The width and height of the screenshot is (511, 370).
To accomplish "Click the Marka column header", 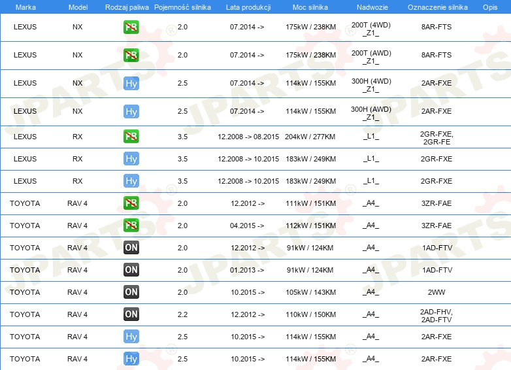I will pyautogui.click(x=25, y=7).
